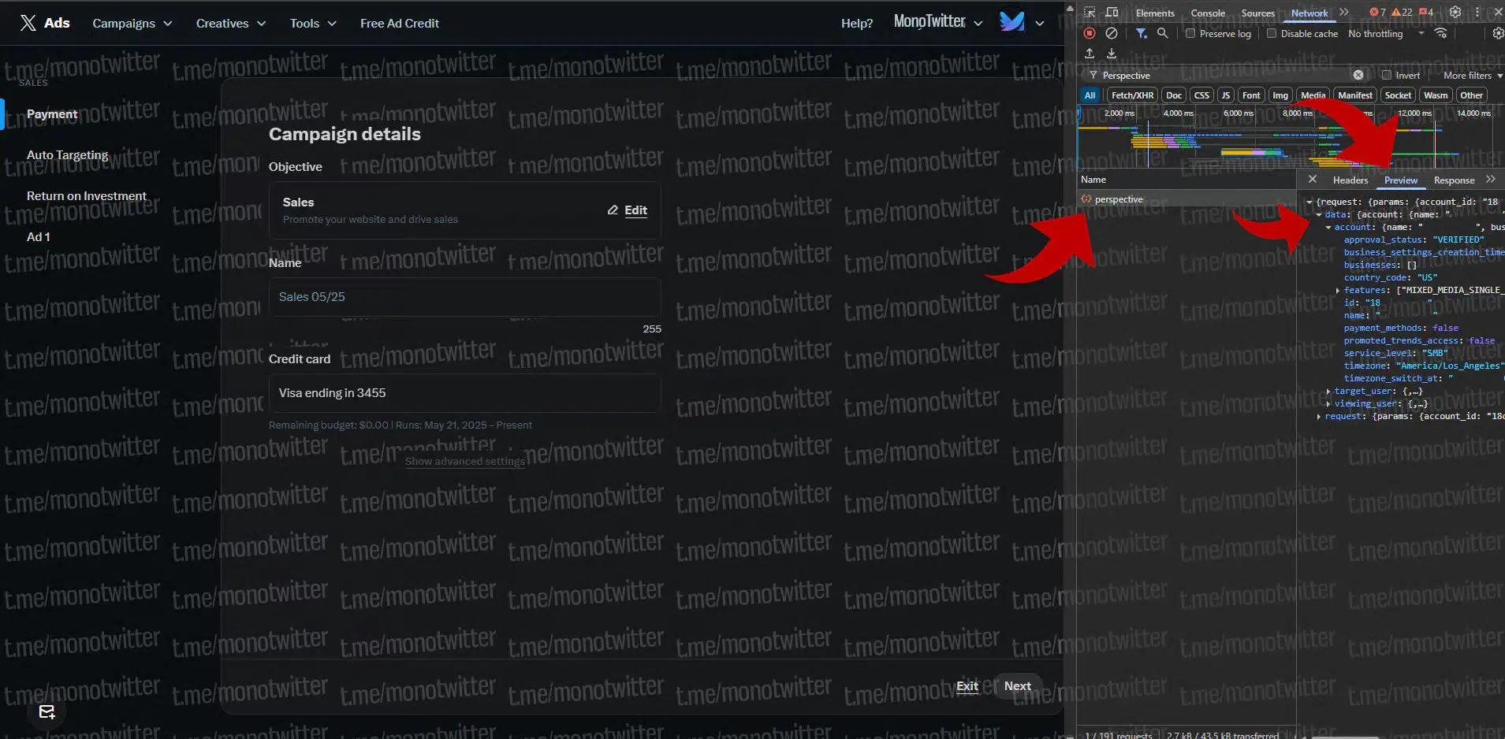
Task: Click the warnings count triangle indicator
Action: [1402, 13]
